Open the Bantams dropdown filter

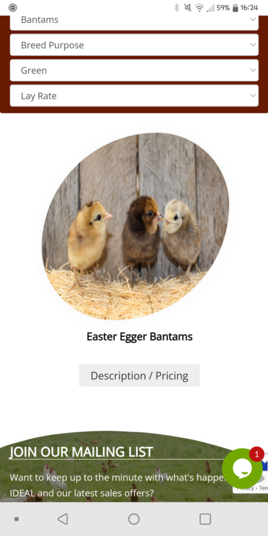click(x=134, y=21)
